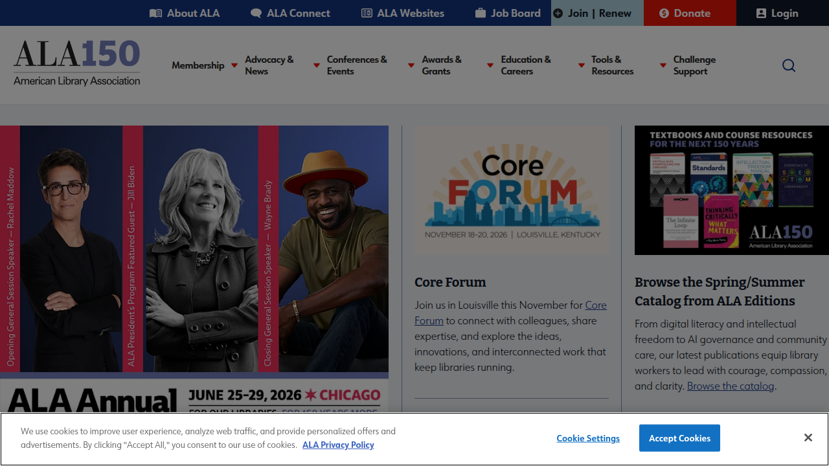Open Advocacy & News nav item
The width and height of the screenshot is (829, 466).
[x=269, y=65]
